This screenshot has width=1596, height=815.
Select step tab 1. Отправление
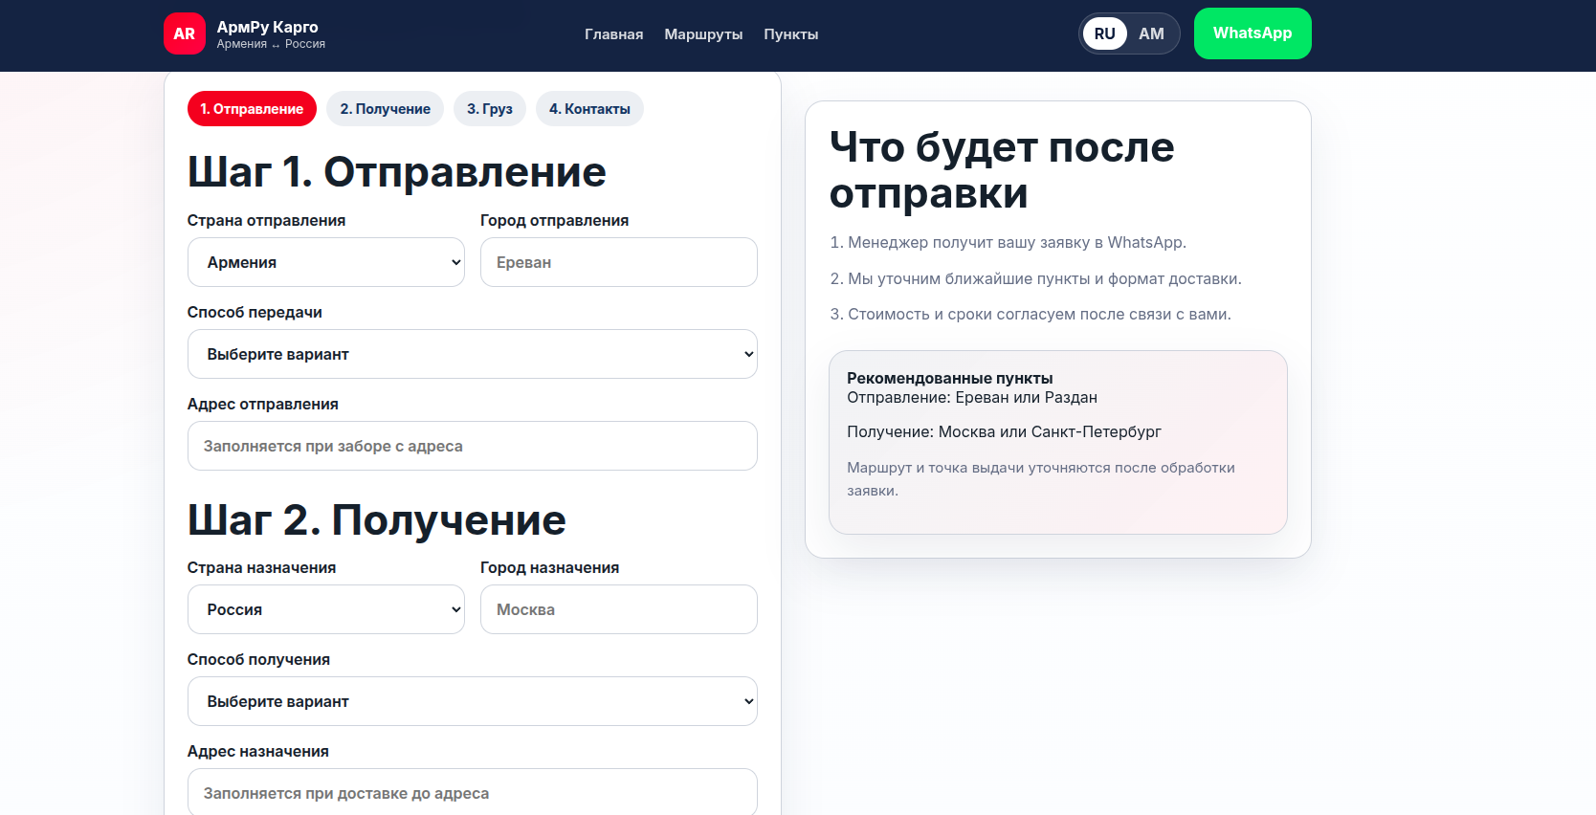pos(252,109)
